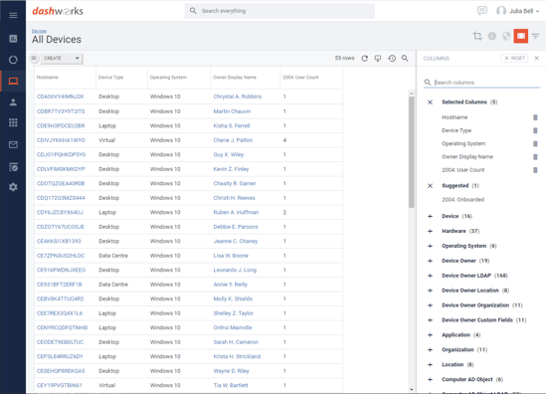Expand the Organization columns group
Viewport: 546px width, 394px height.
[x=430, y=350]
